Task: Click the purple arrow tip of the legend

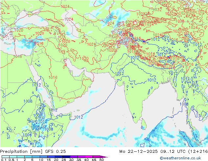Action: coord(104,157)
